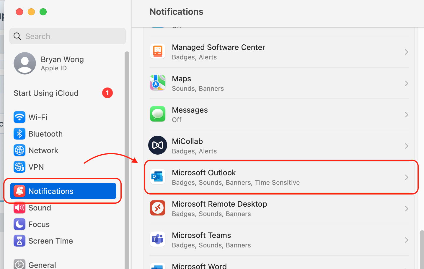Expand Managed Software Center row chevron
424x269 pixels.
coord(407,52)
